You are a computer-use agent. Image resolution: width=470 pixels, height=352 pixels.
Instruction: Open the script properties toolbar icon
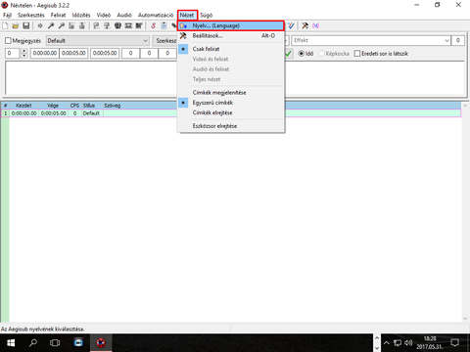164,25
